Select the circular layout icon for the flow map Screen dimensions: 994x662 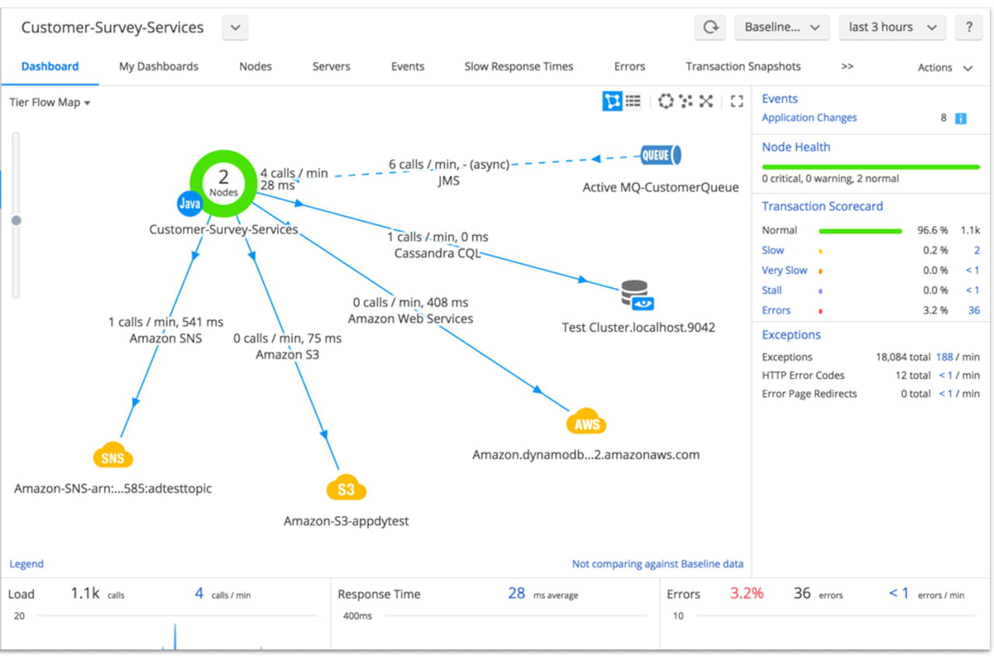pyautogui.click(x=666, y=101)
